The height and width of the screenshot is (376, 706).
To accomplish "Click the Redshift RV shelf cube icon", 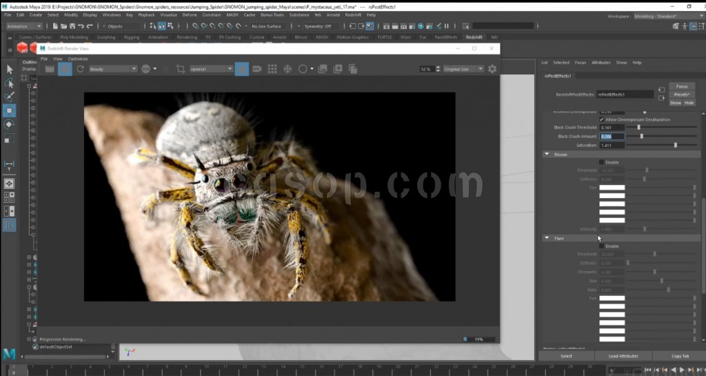I will pos(23,48).
